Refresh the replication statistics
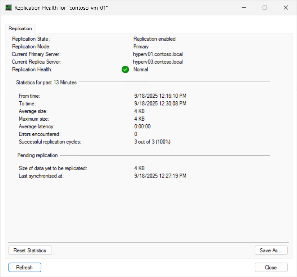 coord(25,267)
